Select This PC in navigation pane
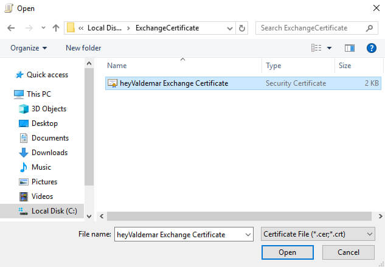This screenshot has width=385, height=267. (x=39, y=94)
